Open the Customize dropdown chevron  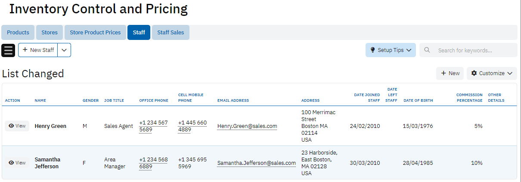pyautogui.click(x=510, y=73)
